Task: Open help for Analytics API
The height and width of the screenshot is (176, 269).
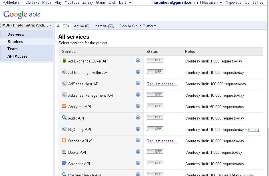Action: point(138,106)
